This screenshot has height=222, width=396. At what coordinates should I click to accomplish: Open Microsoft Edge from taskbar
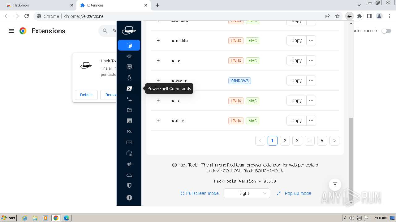point(66,218)
